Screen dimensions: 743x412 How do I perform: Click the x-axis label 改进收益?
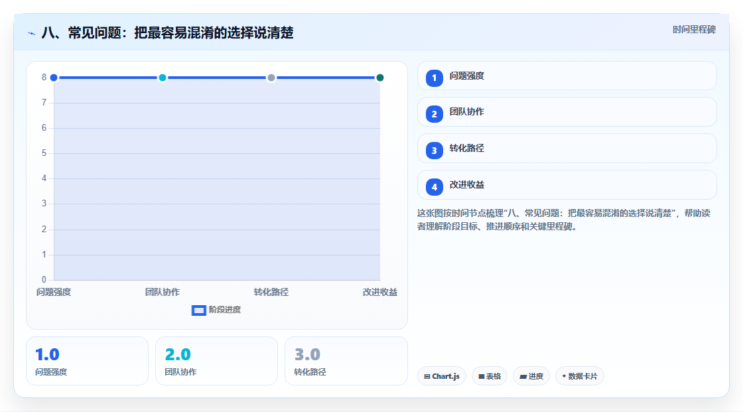pyautogui.click(x=380, y=292)
